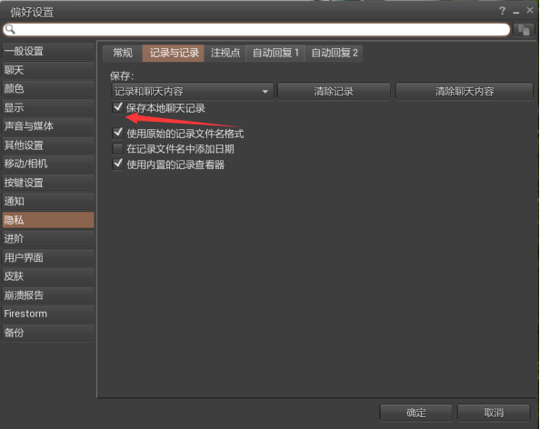Click the 清除记录 button
The image size is (540, 429).
click(x=334, y=92)
